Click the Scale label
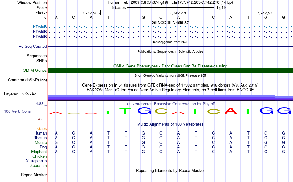 (x=42, y=8)
